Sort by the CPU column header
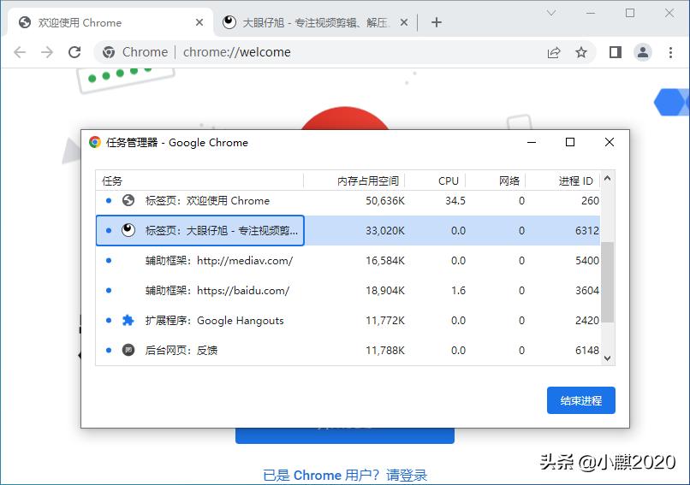This screenshot has height=485, width=690. pos(435,180)
